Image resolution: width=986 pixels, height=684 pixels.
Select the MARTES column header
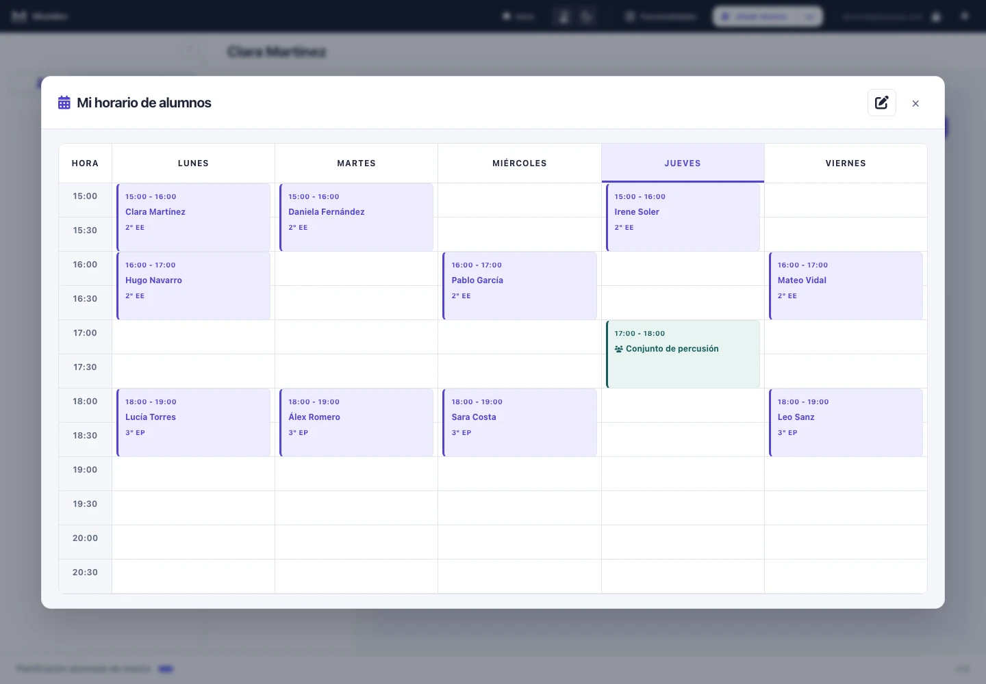tap(356, 163)
